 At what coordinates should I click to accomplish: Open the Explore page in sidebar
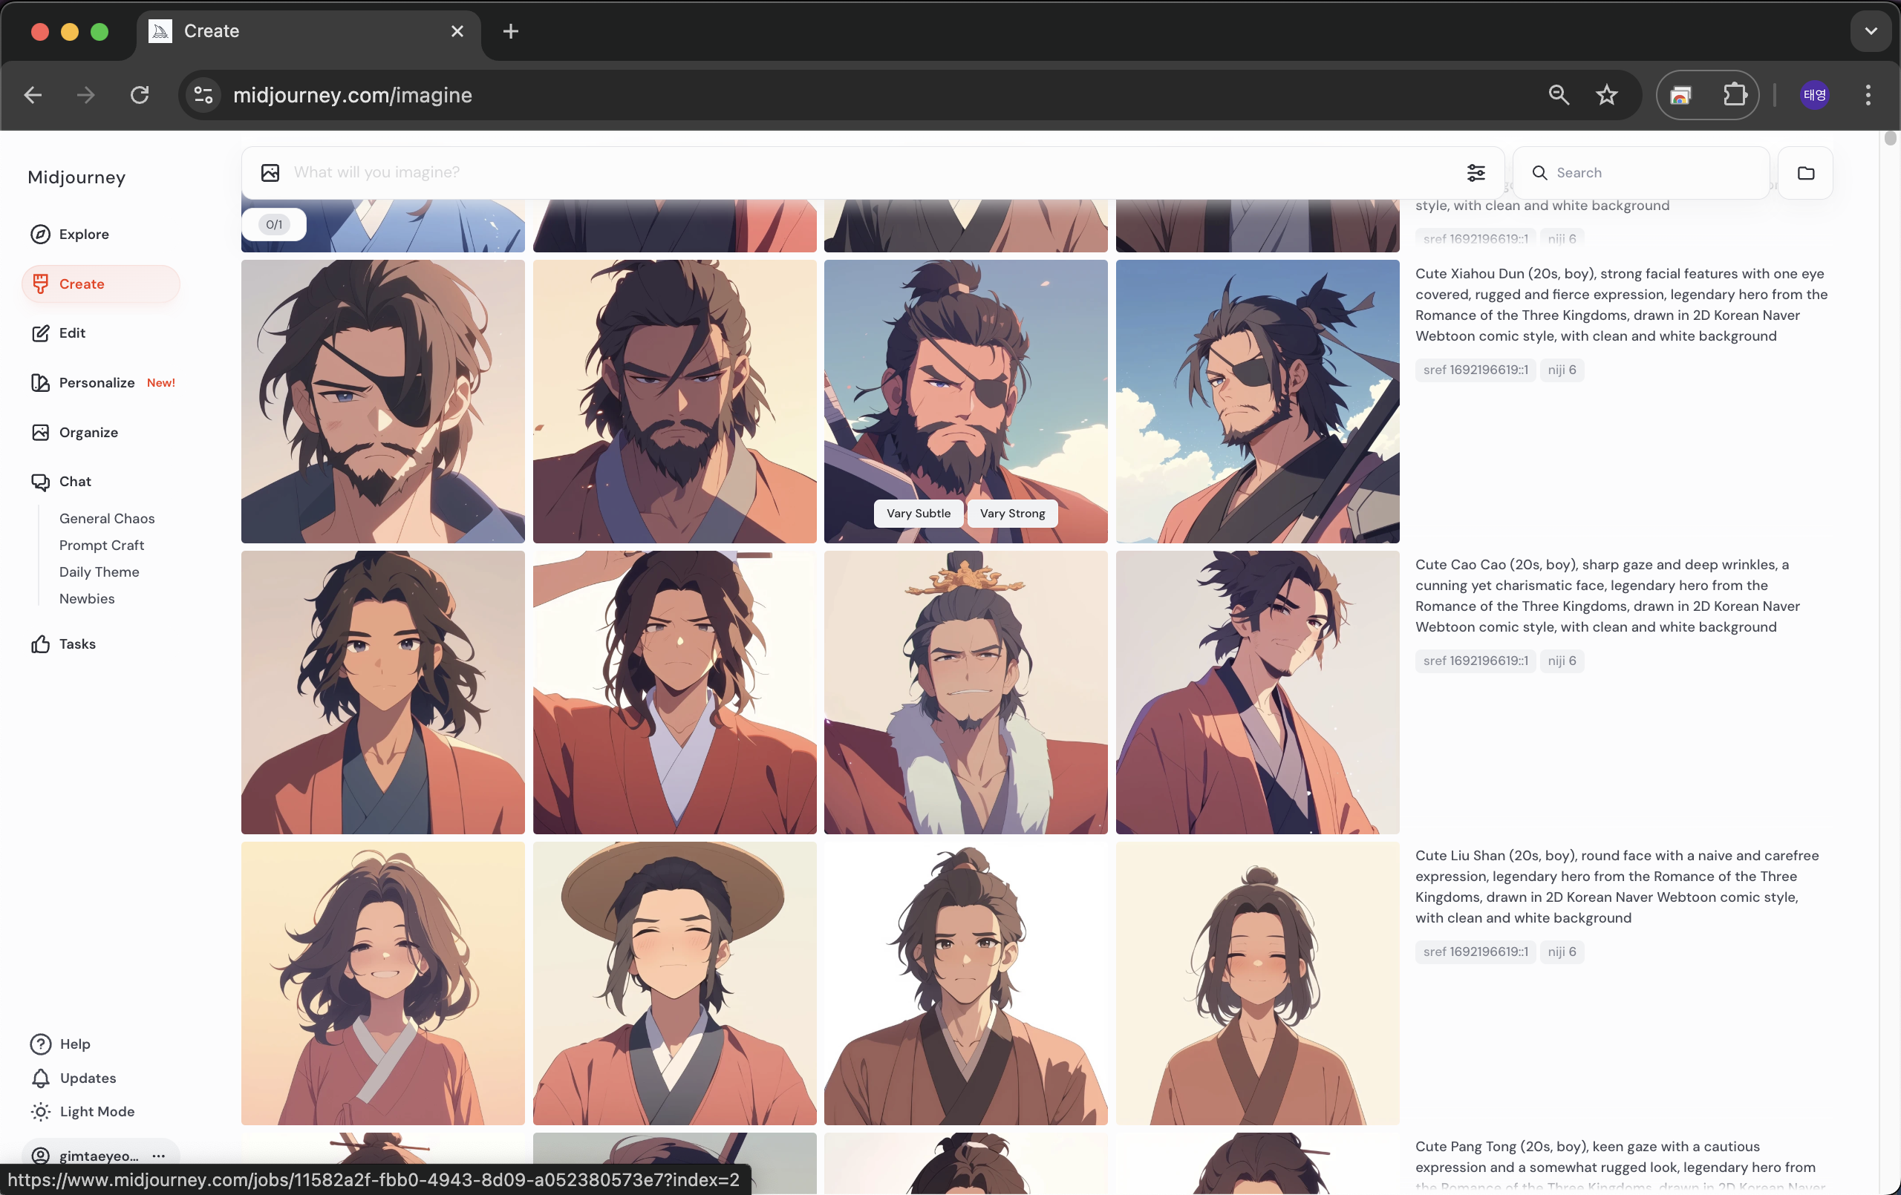70,235
